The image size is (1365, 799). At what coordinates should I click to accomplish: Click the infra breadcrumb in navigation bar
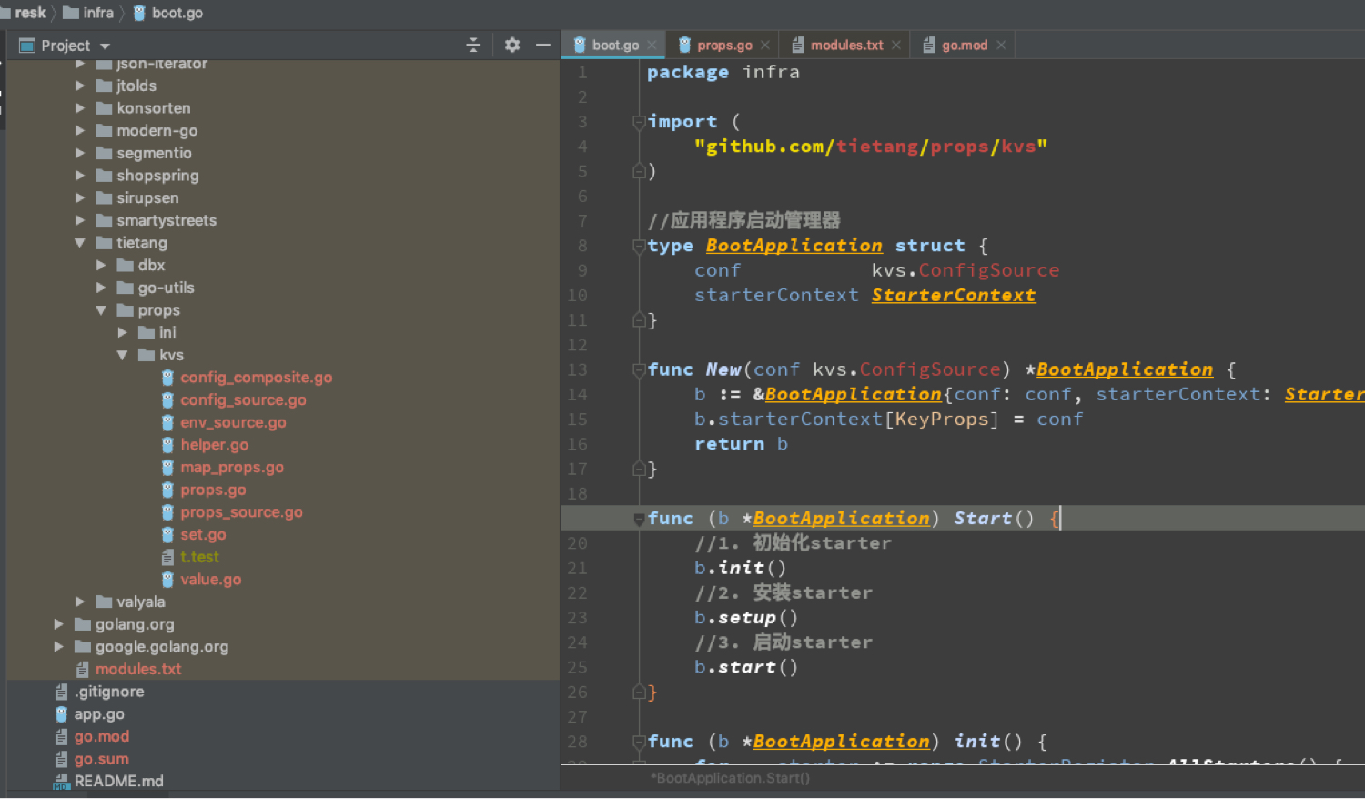click(97, 13)
